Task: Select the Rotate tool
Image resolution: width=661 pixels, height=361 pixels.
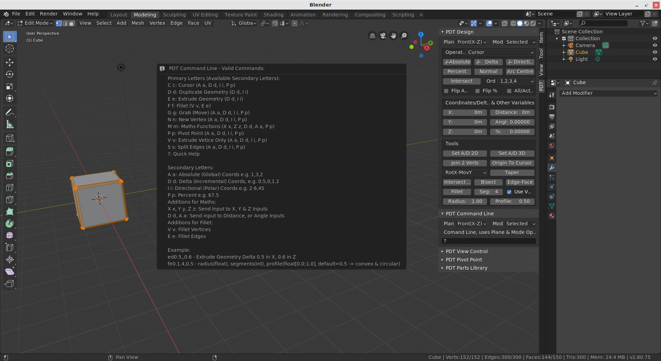Action: (10, 74)
